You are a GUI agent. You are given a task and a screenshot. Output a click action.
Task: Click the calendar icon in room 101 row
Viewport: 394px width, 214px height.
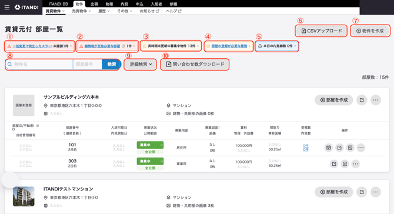coord(328,148)
